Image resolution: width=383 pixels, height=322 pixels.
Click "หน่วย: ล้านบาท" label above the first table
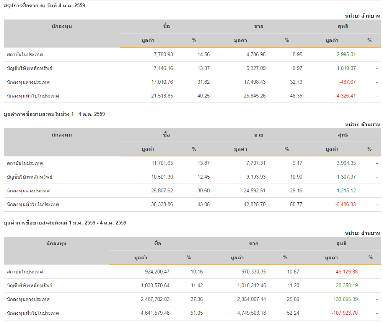click(x=362, y=16)
